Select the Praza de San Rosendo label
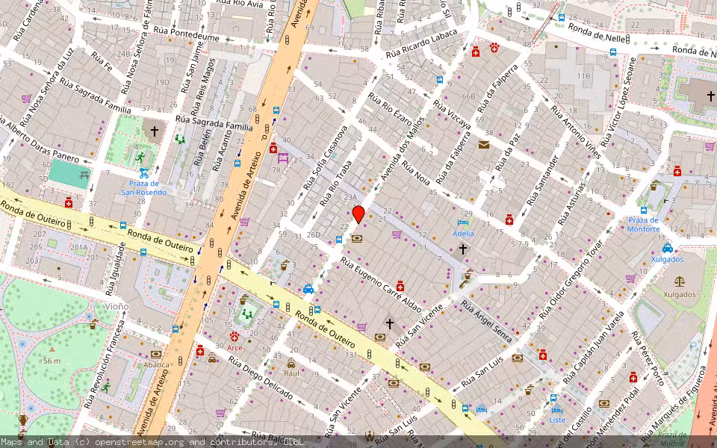 144,188
